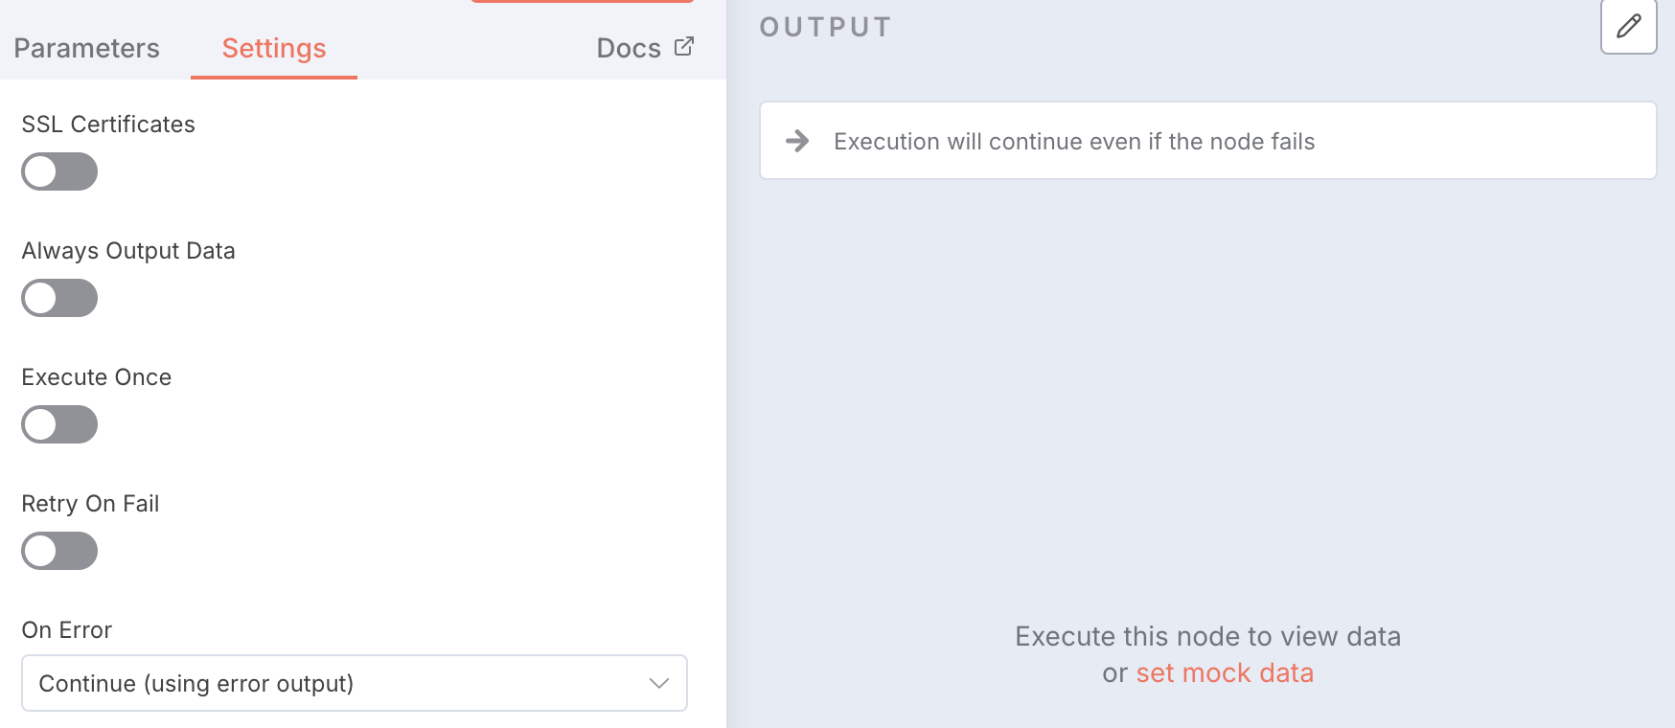Click the Always Output Data label
Image resolution: width=1675 pixels, height=728 pixels.
click(x=128, y=251)
